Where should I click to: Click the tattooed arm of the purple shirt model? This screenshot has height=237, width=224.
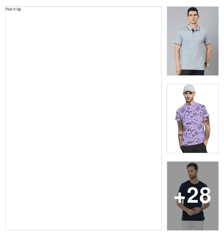207,129
